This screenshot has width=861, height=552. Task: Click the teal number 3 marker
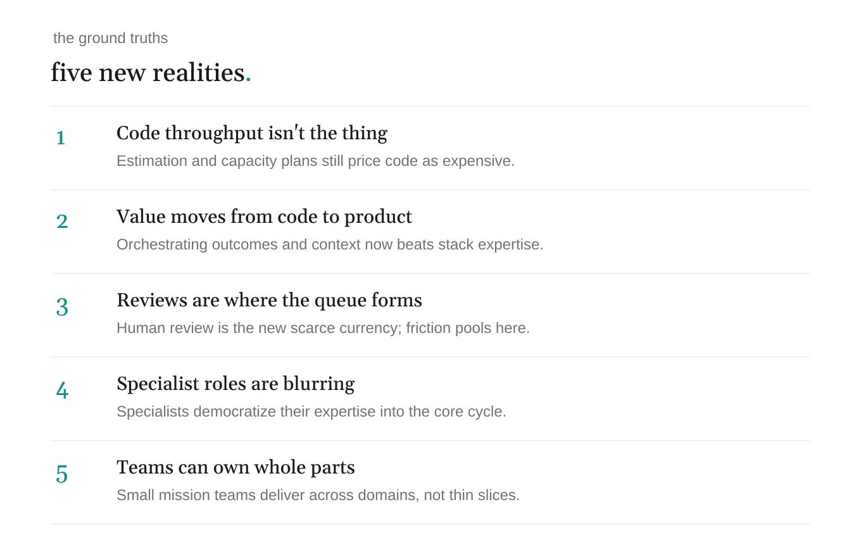(62, 307)
